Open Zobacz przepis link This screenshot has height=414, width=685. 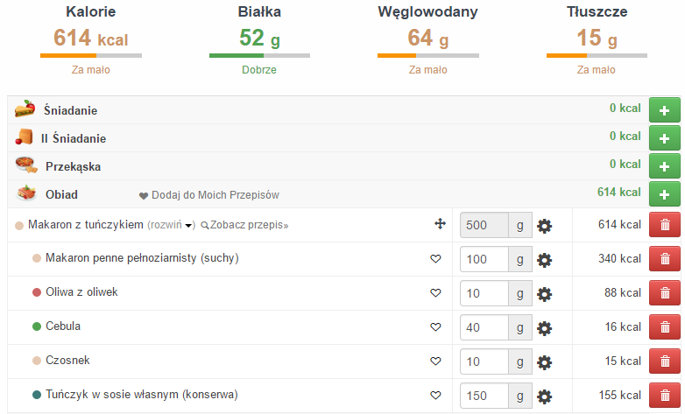click(245, 226)
